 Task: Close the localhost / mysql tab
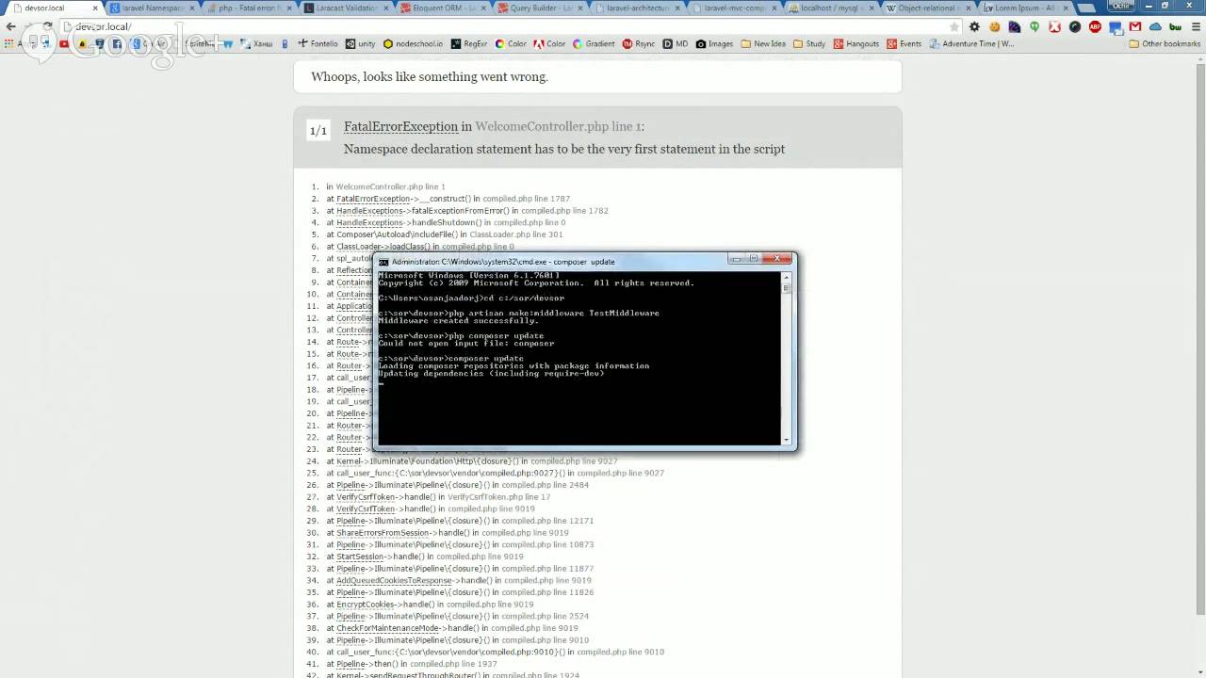[872, 8]
